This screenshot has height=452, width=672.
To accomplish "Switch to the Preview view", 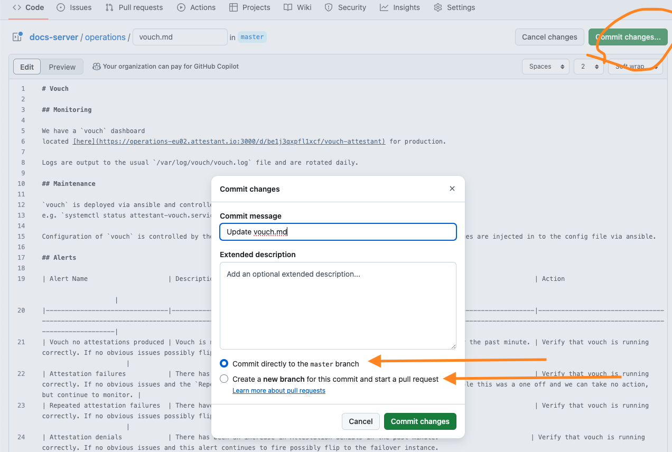I will tap(62, 67).
